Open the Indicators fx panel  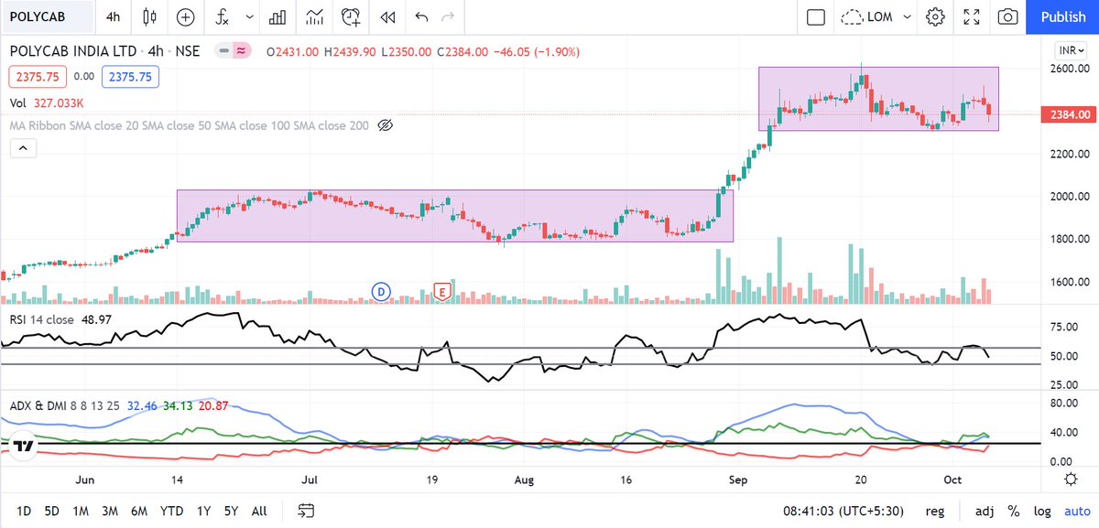click(223, 16)
